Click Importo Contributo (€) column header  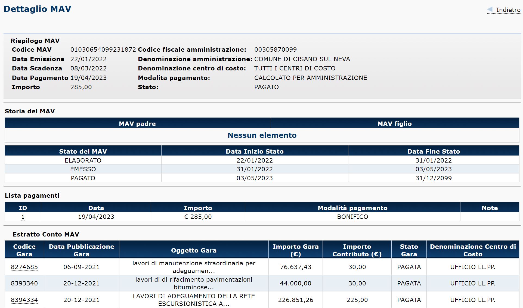click(x=357, y=250)
